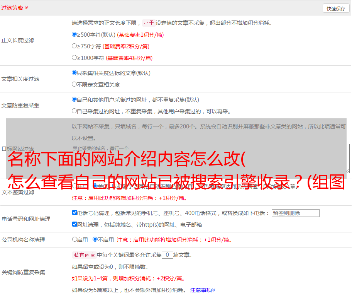Choose the ≥750字符 length option

tap(74, 46)
